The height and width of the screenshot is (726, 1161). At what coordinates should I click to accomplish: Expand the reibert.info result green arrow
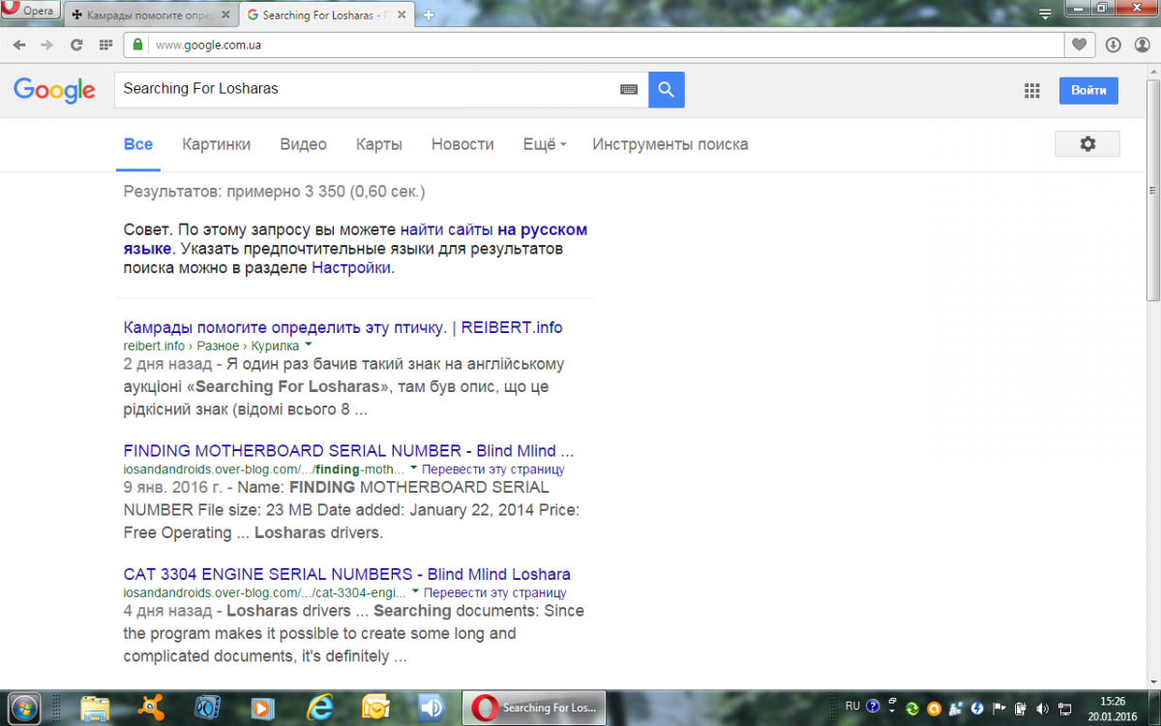[x=308, y=345]
